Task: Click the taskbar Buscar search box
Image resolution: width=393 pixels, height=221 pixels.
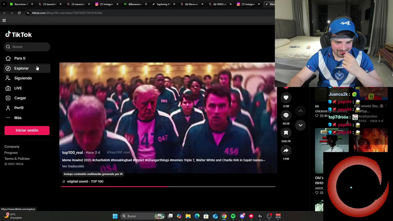Action: click(x=143, y=216)
